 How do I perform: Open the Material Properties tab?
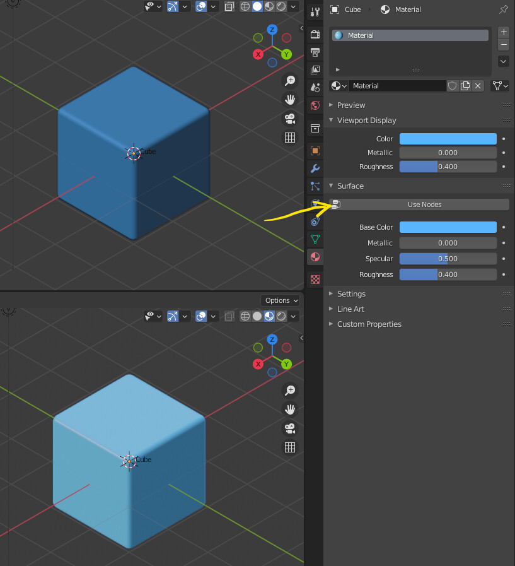pyautogui.click(x=315, y=257)
